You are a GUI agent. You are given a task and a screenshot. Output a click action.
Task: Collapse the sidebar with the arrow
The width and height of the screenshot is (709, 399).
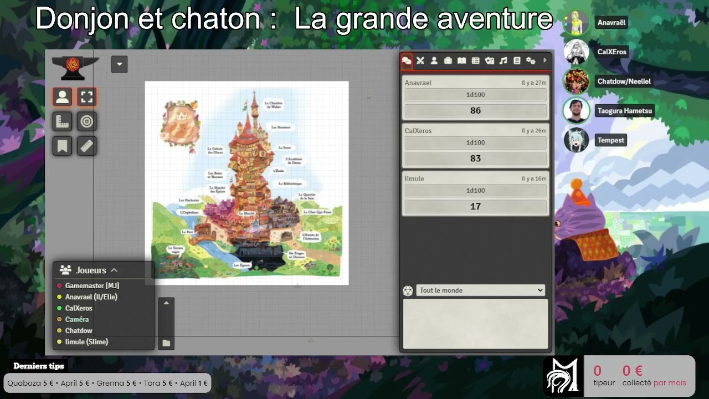pos(545,60)
